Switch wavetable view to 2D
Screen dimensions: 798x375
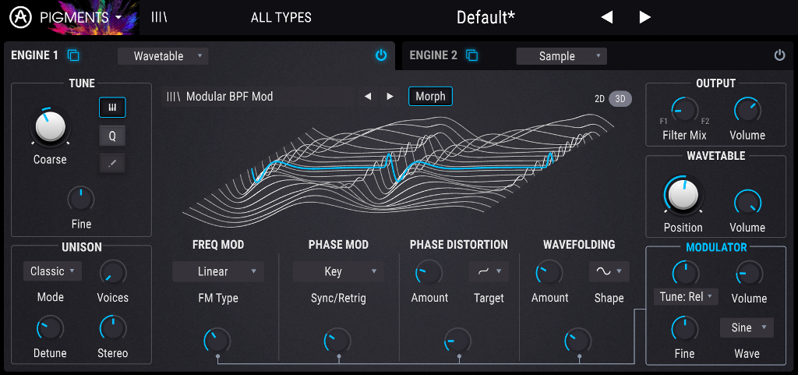point(599,99)
